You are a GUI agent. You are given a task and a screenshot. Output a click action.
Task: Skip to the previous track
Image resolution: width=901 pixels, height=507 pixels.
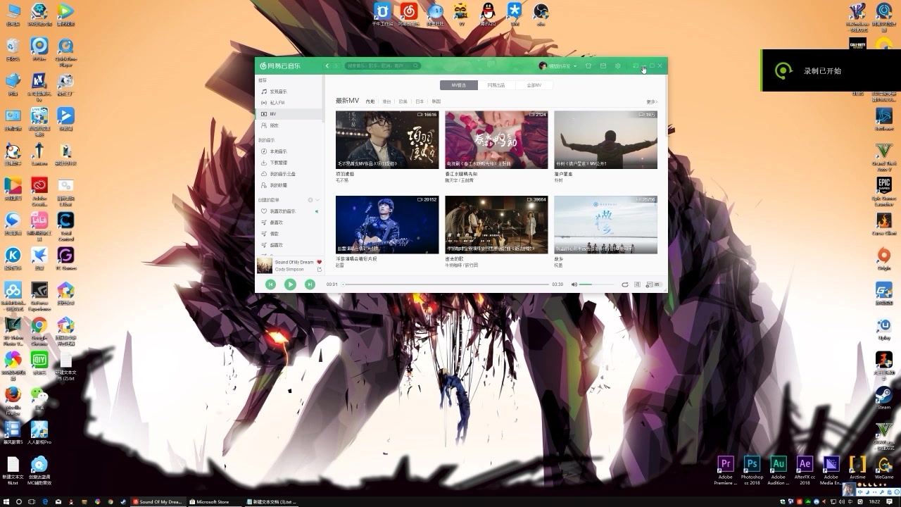click(x=270, y=284)
